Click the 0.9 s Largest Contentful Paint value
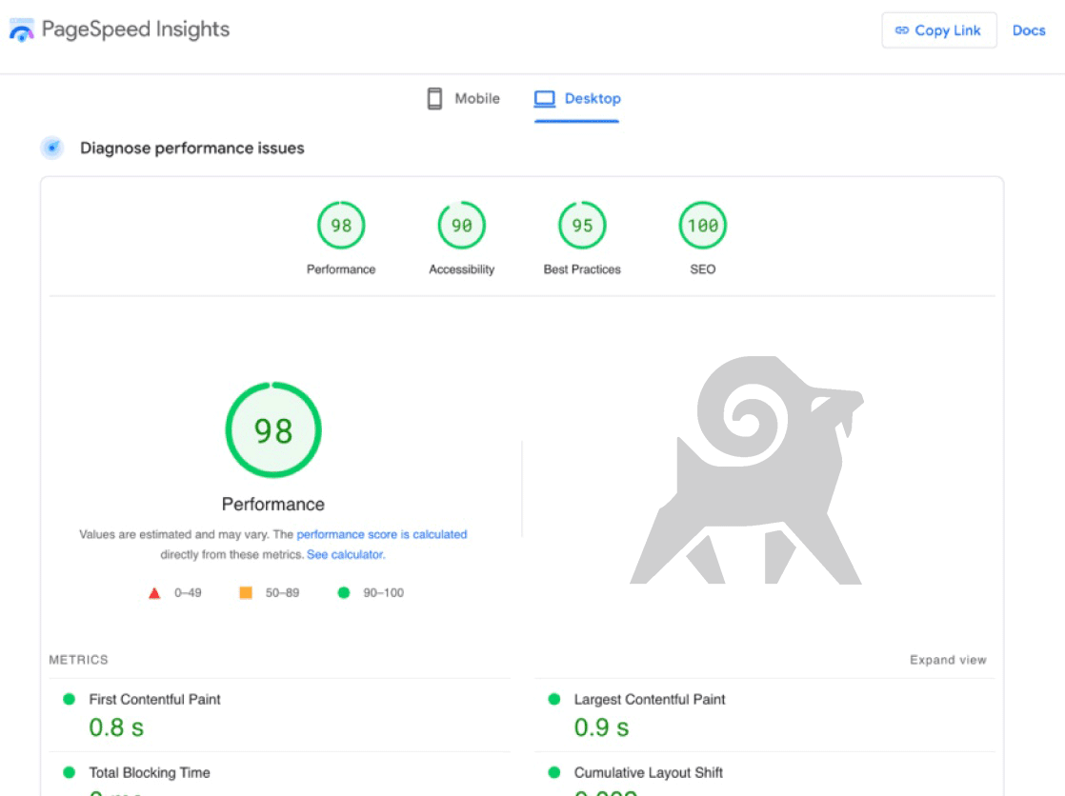1065x796 pixels. click(601, 727)
